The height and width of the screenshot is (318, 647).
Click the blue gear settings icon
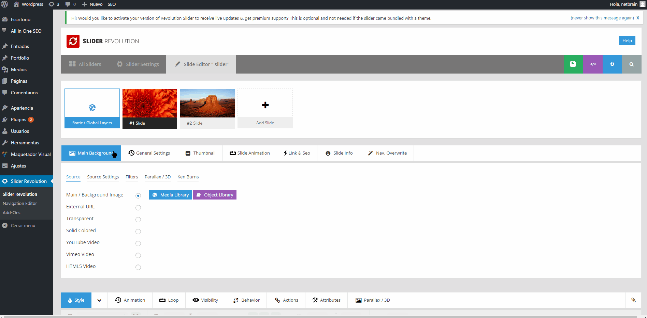point(612,64)
